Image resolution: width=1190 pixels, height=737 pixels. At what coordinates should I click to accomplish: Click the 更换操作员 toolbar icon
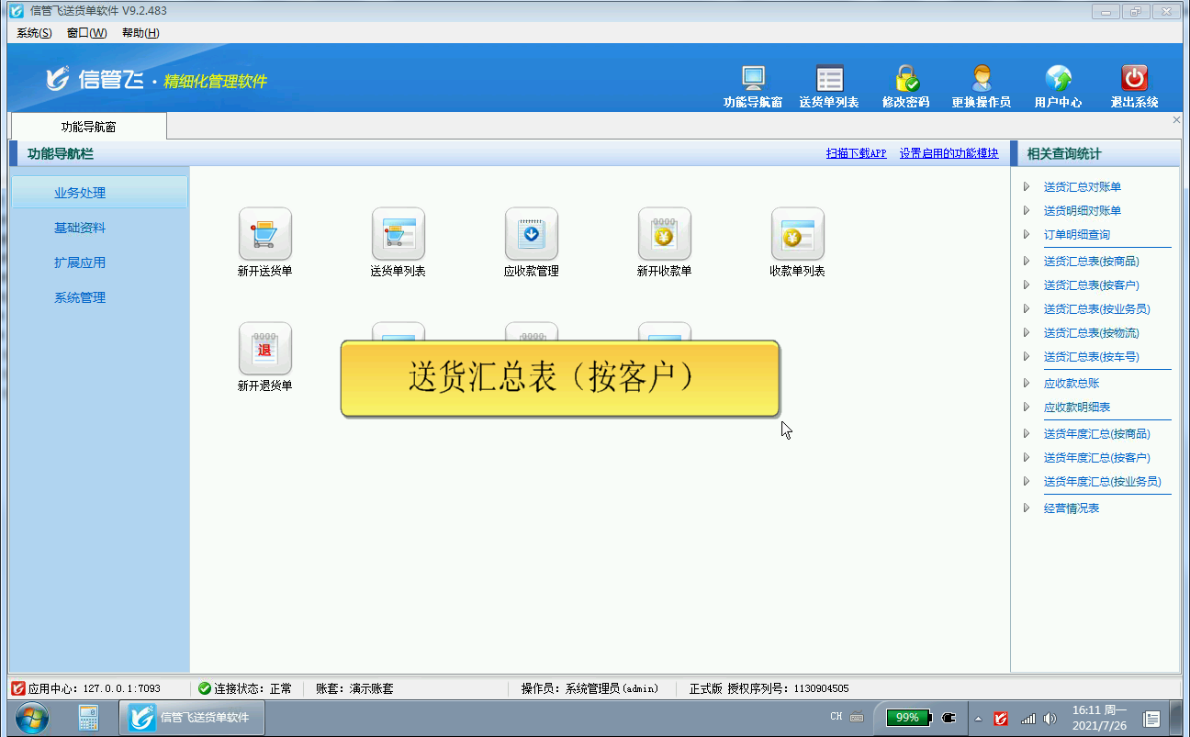[x=981, y=80]
